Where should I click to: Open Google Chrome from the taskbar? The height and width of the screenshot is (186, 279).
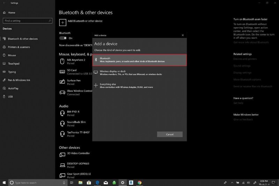[139, 183]
